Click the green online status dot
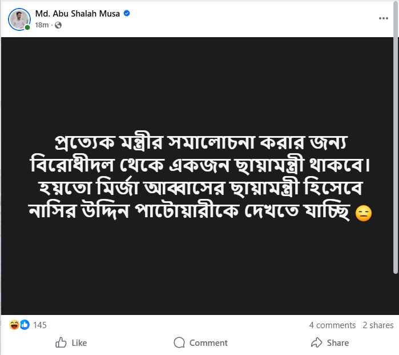This screenshot has height=355, width=399. tap(27, 27)
